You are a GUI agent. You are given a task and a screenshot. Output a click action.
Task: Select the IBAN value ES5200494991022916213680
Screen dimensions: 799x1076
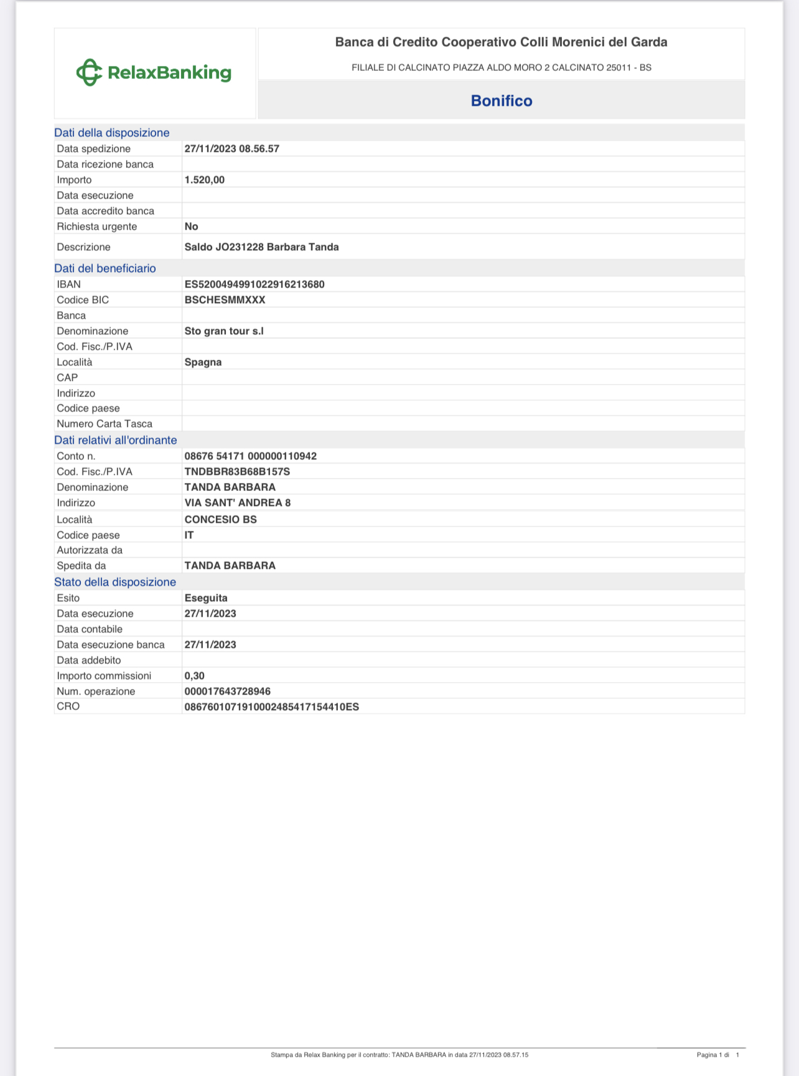[x=255, y=284]
